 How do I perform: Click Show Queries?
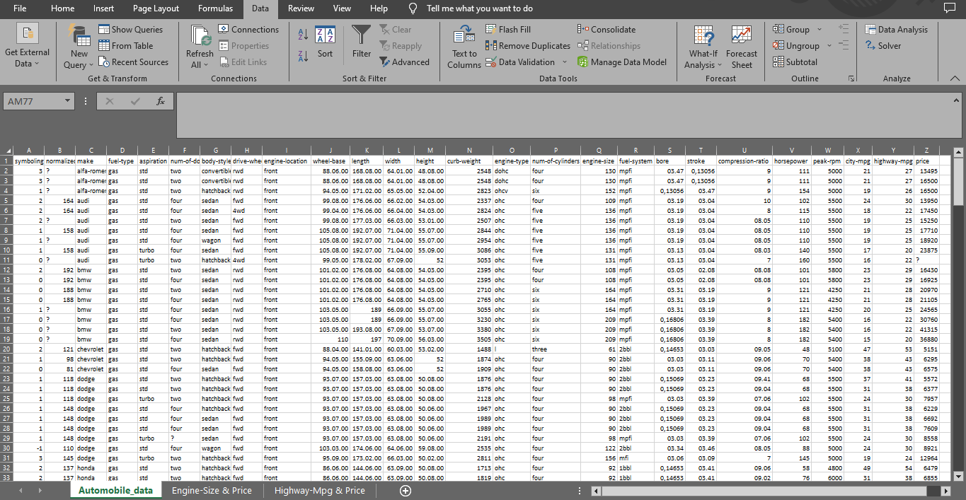[130, 30]
